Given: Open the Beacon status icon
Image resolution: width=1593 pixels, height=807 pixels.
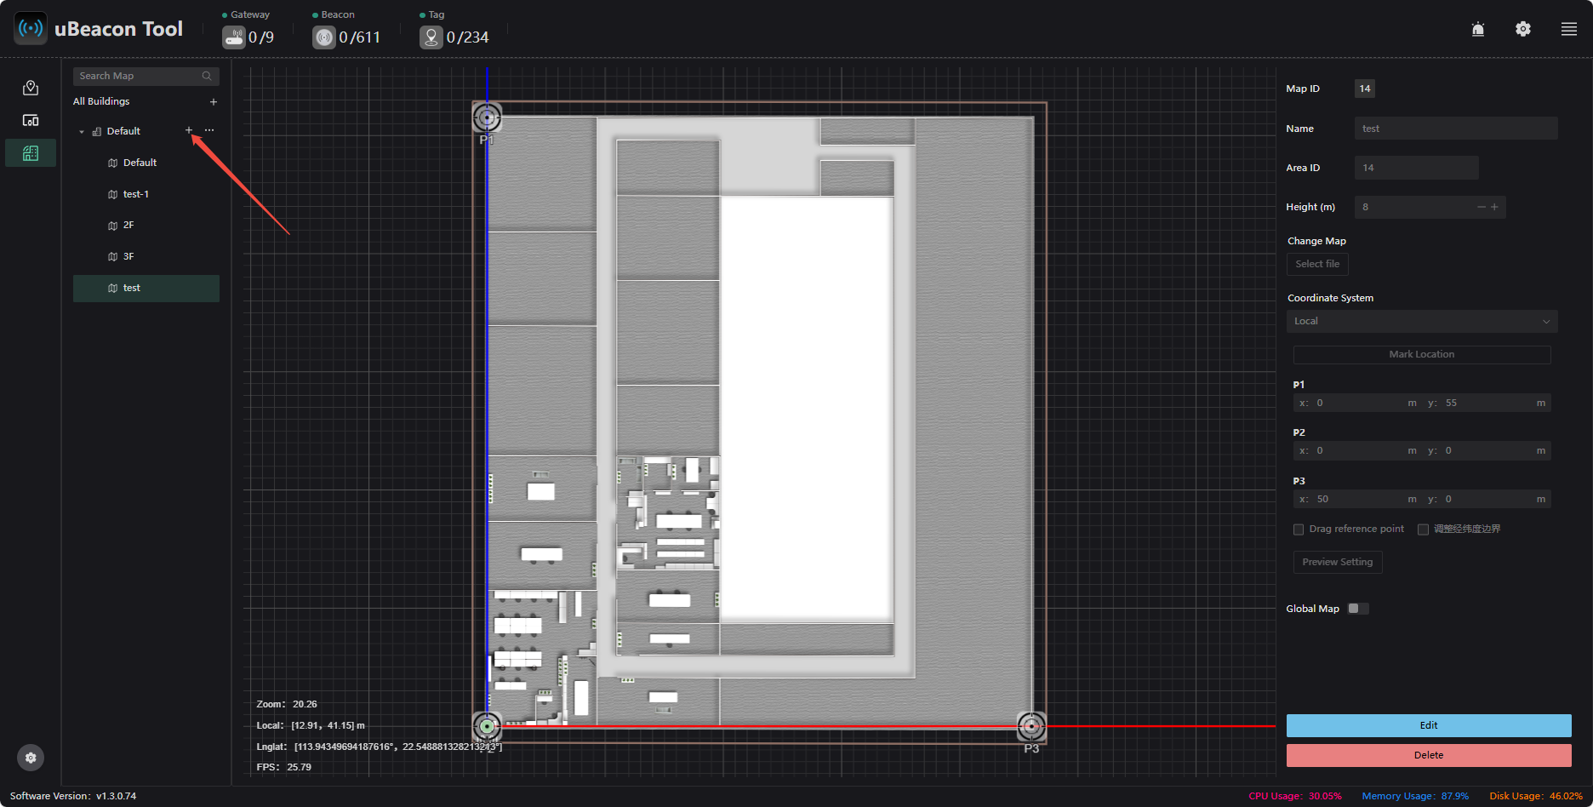Looking at the screenshot, I should pyautogui.click(x=323, y=37).
